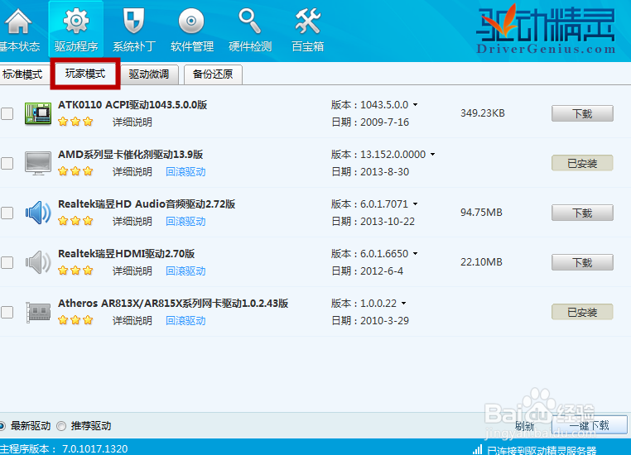Click the Realtek瑞昱HDMI驱动2.70版 title
The image size is (631, 455).
(127, 254)
